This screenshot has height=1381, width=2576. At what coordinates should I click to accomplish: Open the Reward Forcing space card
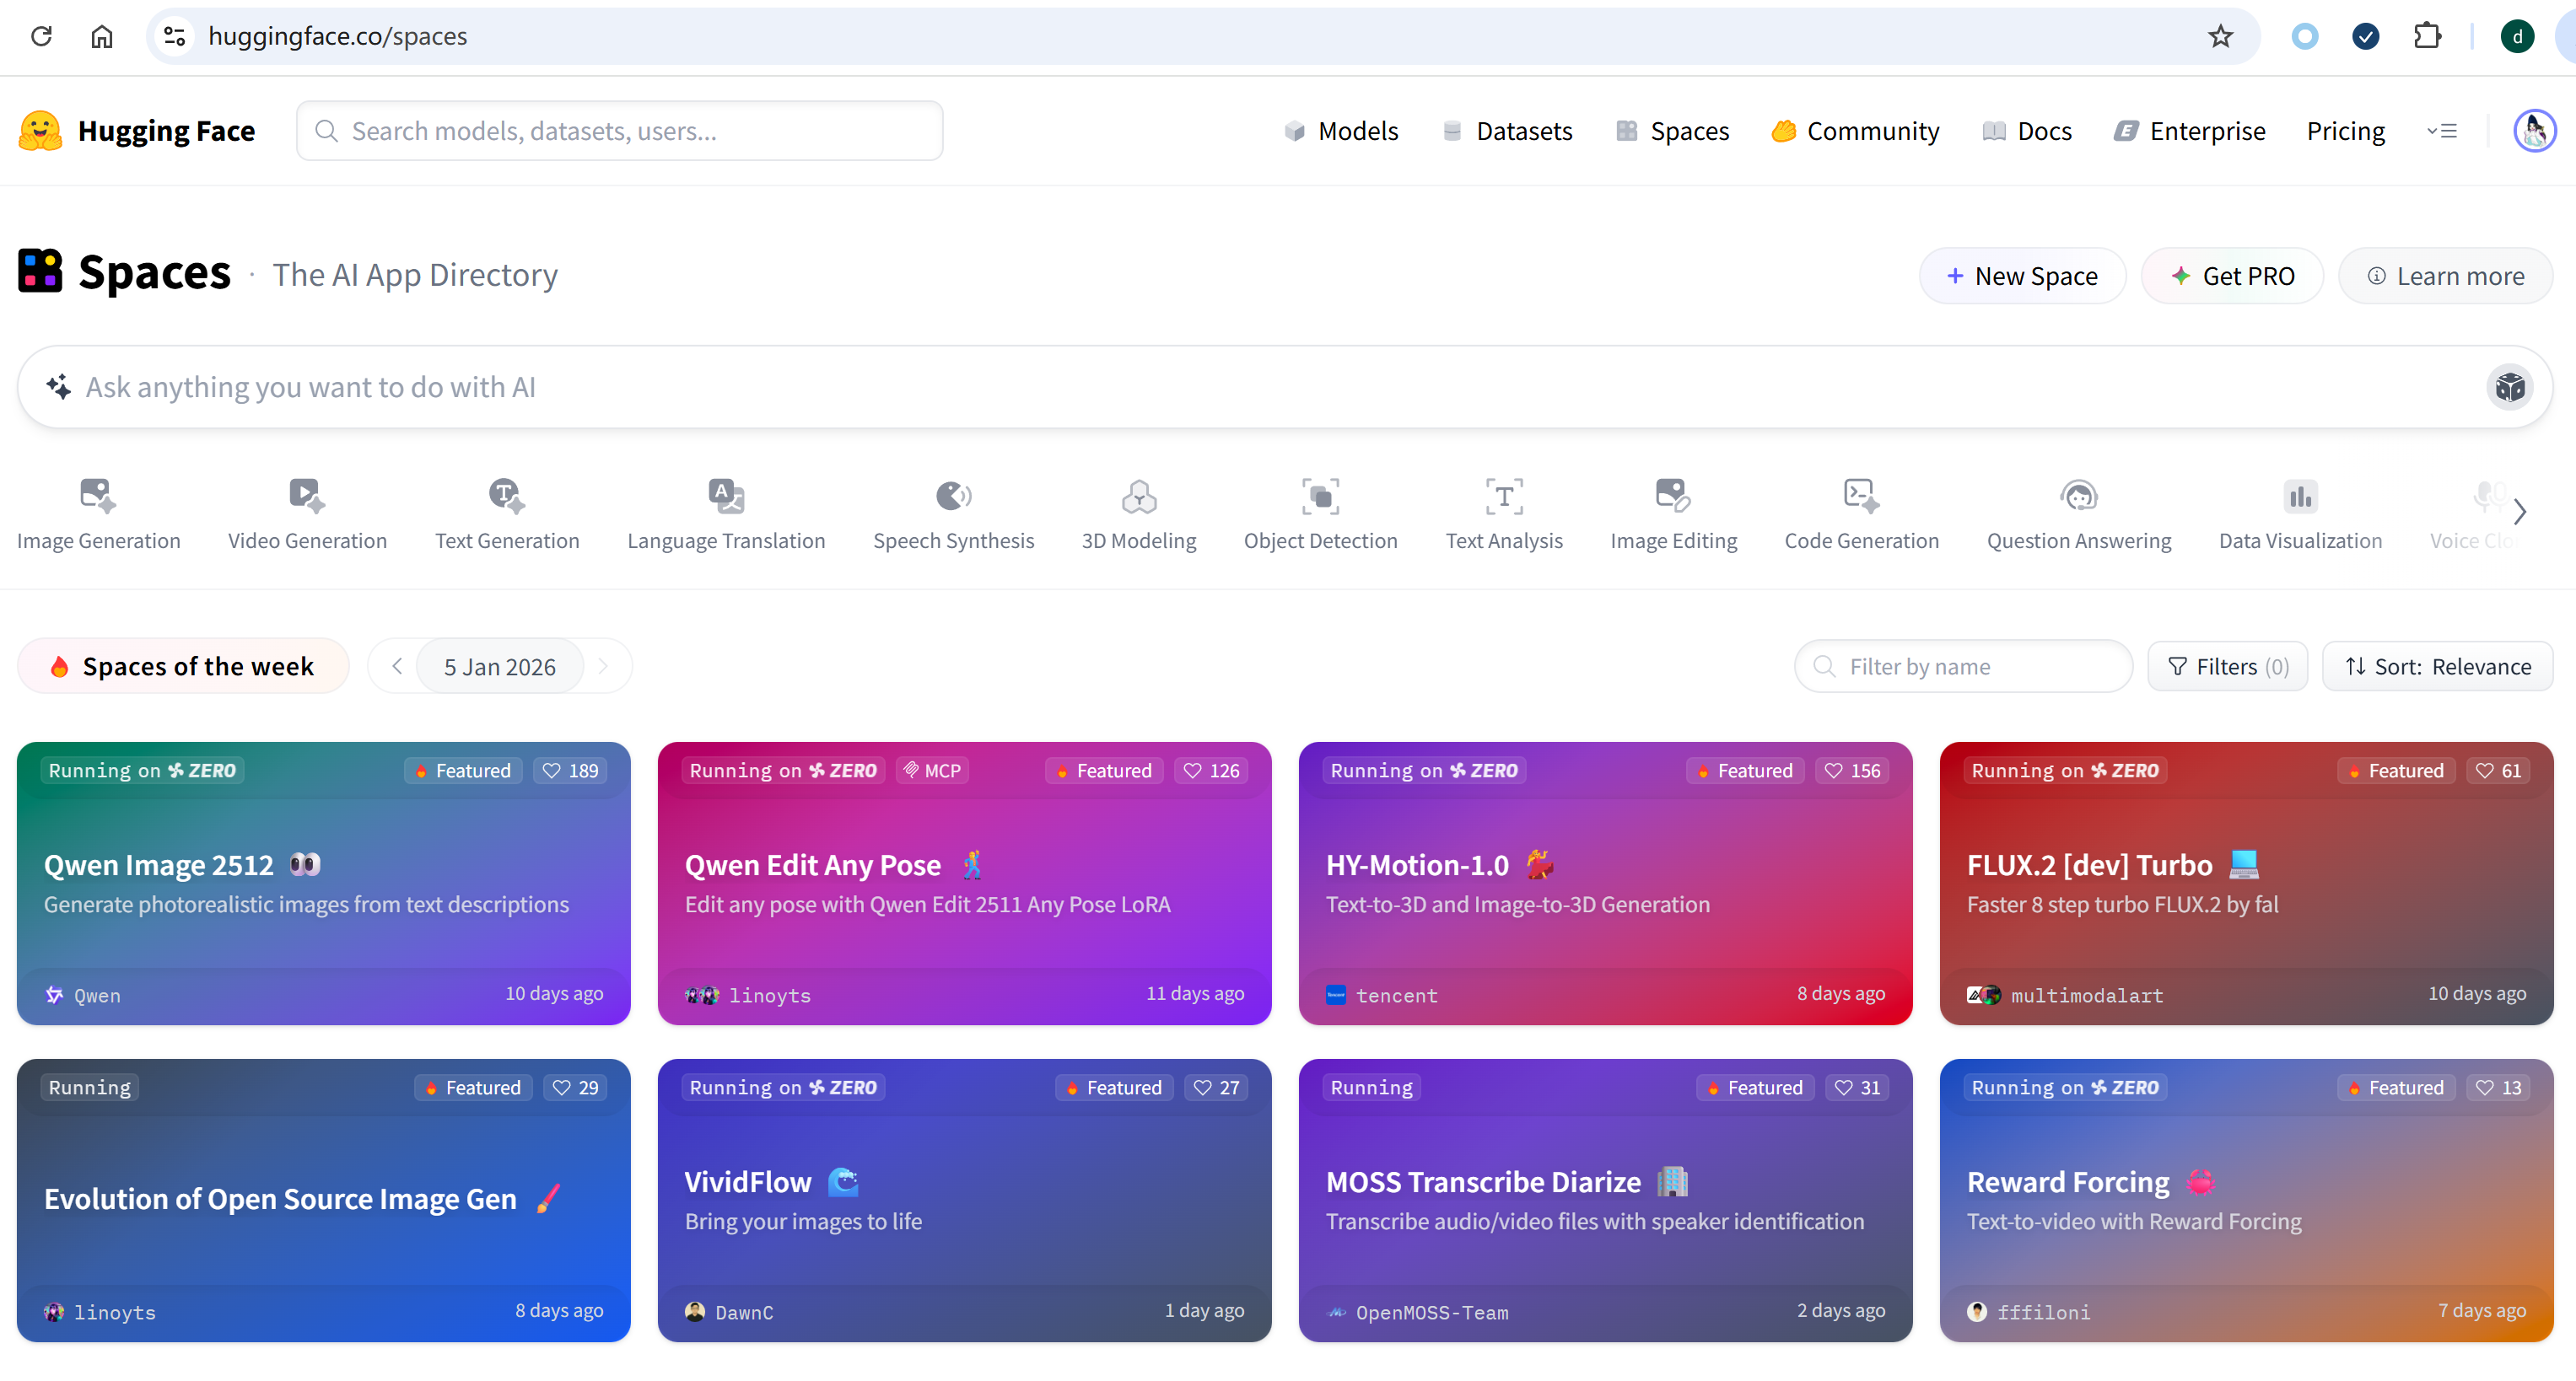(2246, 1200)
